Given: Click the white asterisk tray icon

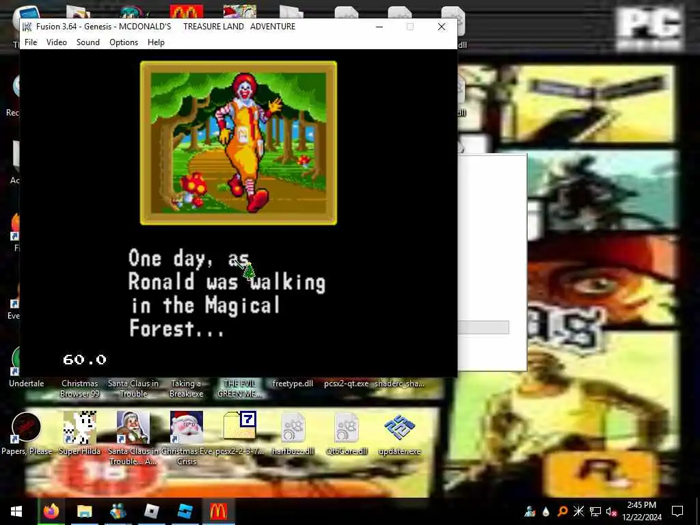Looking at the screenshot, I should click(578, 511).
